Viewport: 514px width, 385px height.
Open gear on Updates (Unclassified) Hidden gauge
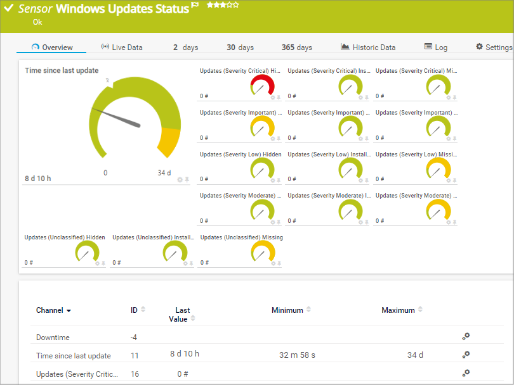click(97, 263)
